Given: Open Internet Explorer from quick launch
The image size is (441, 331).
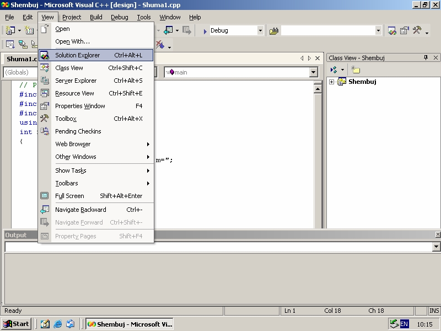Looking at the screenshot, I should 58,324.
